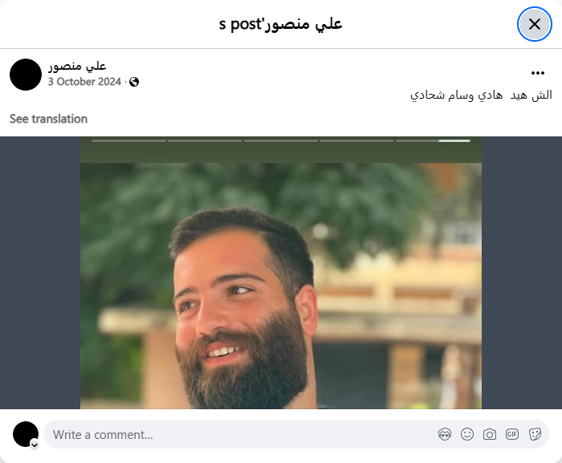Select the first story progress segment
This screenshot has height=463, width=562.
(x=129, y=141)
